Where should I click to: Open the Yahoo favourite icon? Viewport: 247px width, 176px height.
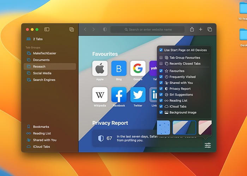(x=153, y=68)
